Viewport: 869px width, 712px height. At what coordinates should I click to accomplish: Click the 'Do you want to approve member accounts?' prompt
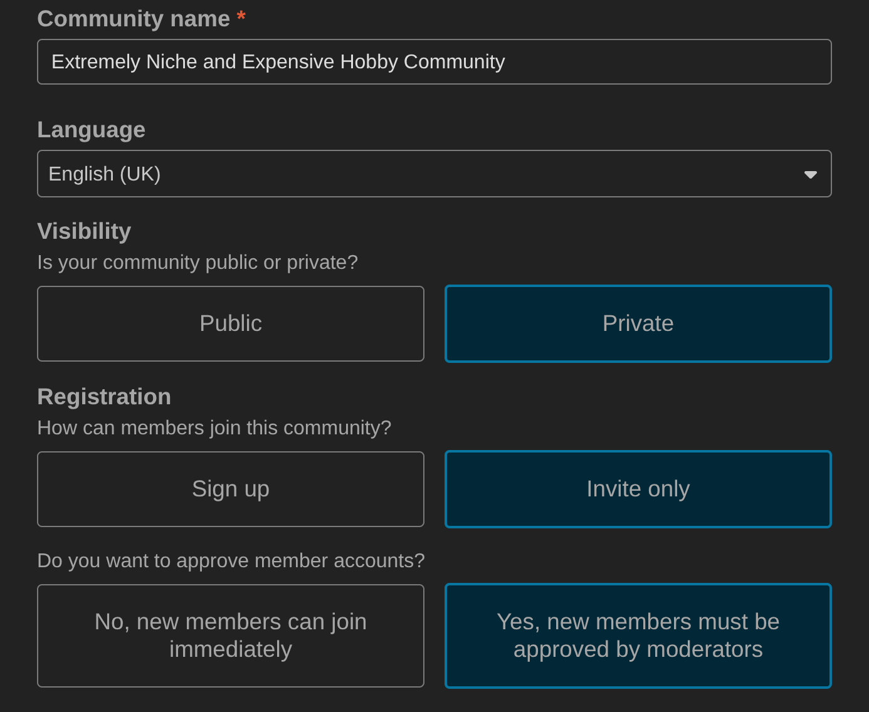tap(231, 560)
